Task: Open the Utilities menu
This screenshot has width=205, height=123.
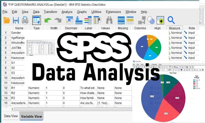Action: click(x=96, y=12)
